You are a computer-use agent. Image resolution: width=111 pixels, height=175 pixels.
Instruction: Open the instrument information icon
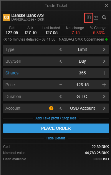tap(89, 17)
